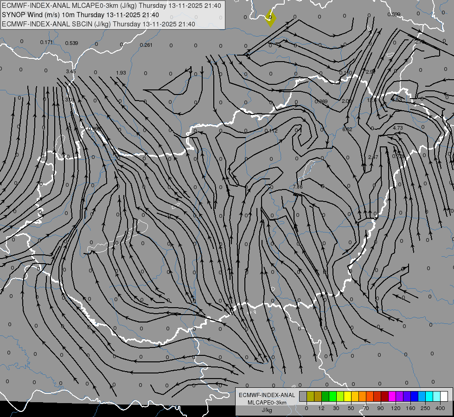Viewport: 454px width, 417px height.
Task: Pick the bright cyan legend swatch
Action: coord(429,396)
